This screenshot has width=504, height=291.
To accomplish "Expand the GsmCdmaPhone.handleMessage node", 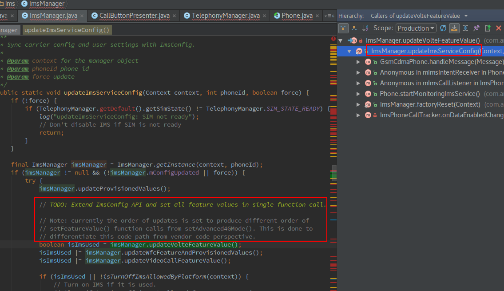I will (x=358, y=62).
